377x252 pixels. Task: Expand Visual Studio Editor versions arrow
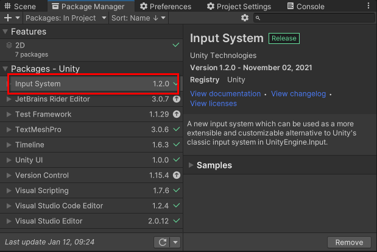(x=9, y=221)
